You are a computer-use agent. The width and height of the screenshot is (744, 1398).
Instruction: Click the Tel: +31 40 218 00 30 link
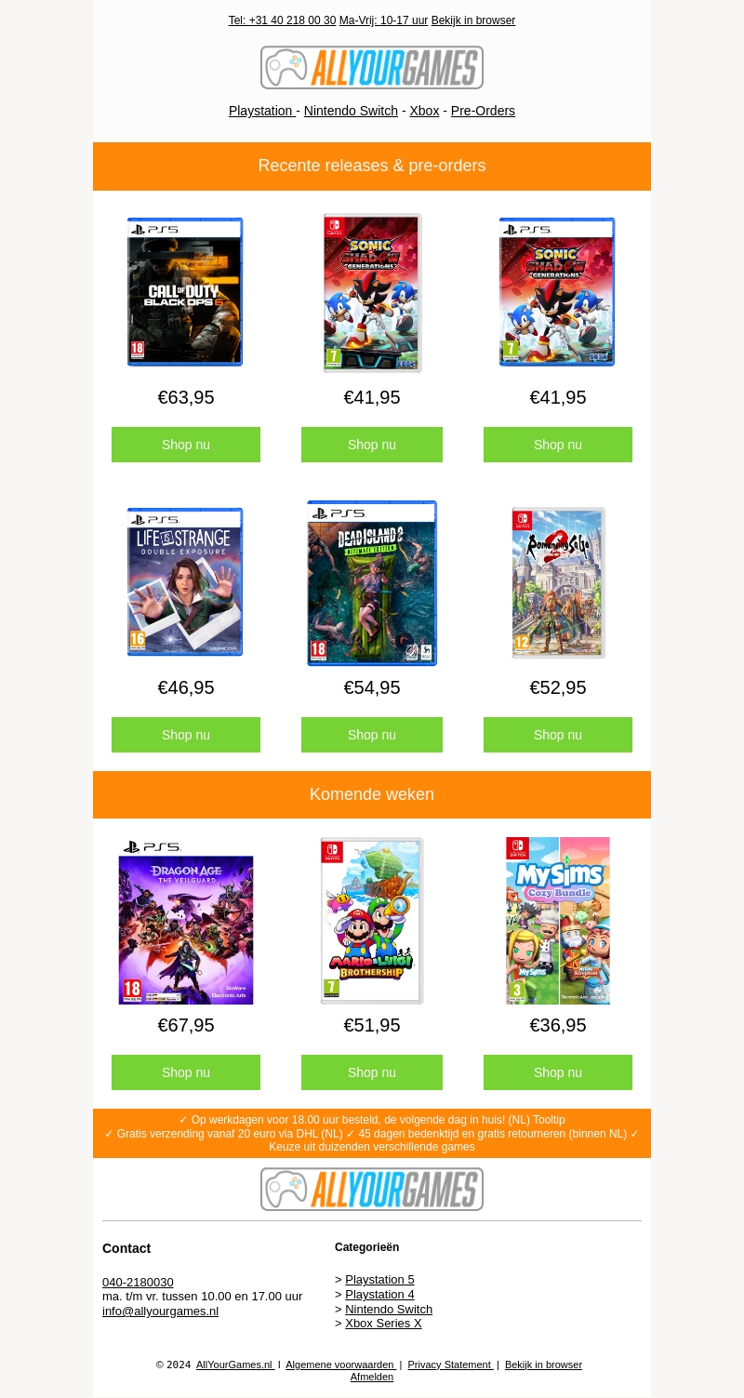(x=282, y=20)
